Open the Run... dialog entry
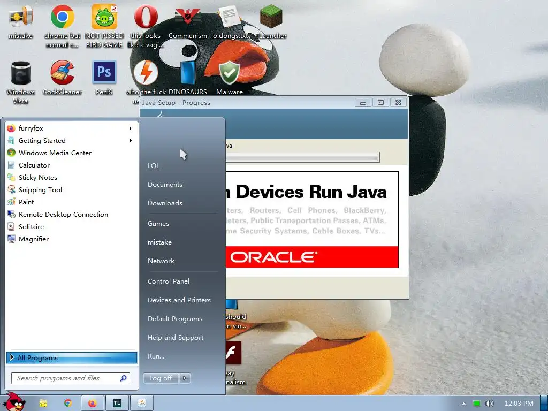Image resolution: width=548 pixels, height=411 pixels. (156, 356)
